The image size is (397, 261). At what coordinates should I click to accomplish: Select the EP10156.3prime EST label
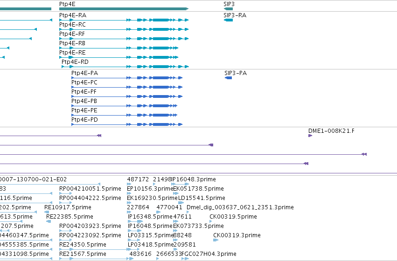(150, 189)
